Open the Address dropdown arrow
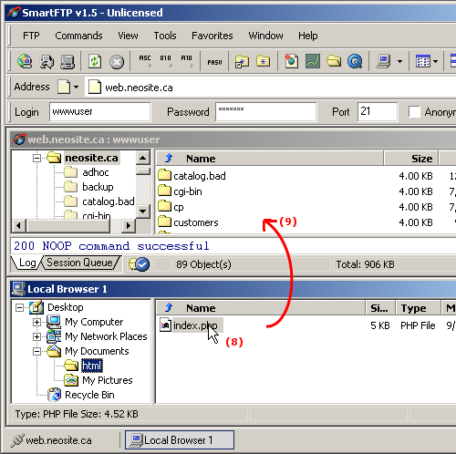The image size is (456, 454). click(x=76, y=88)
